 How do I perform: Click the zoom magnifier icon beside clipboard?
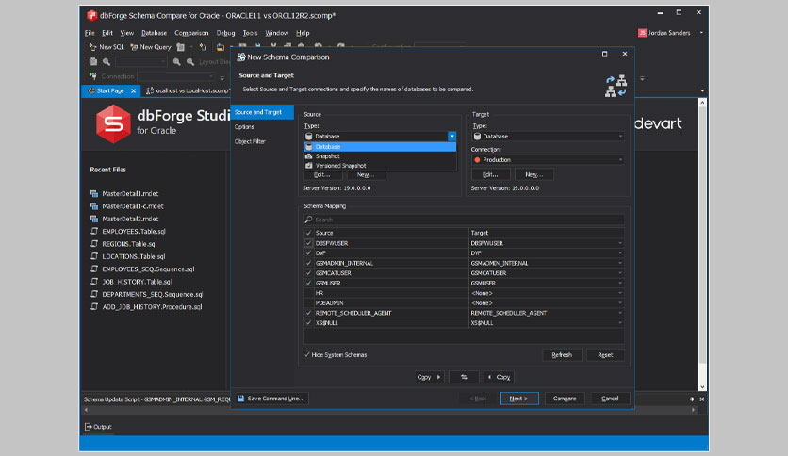coord(107,62)
